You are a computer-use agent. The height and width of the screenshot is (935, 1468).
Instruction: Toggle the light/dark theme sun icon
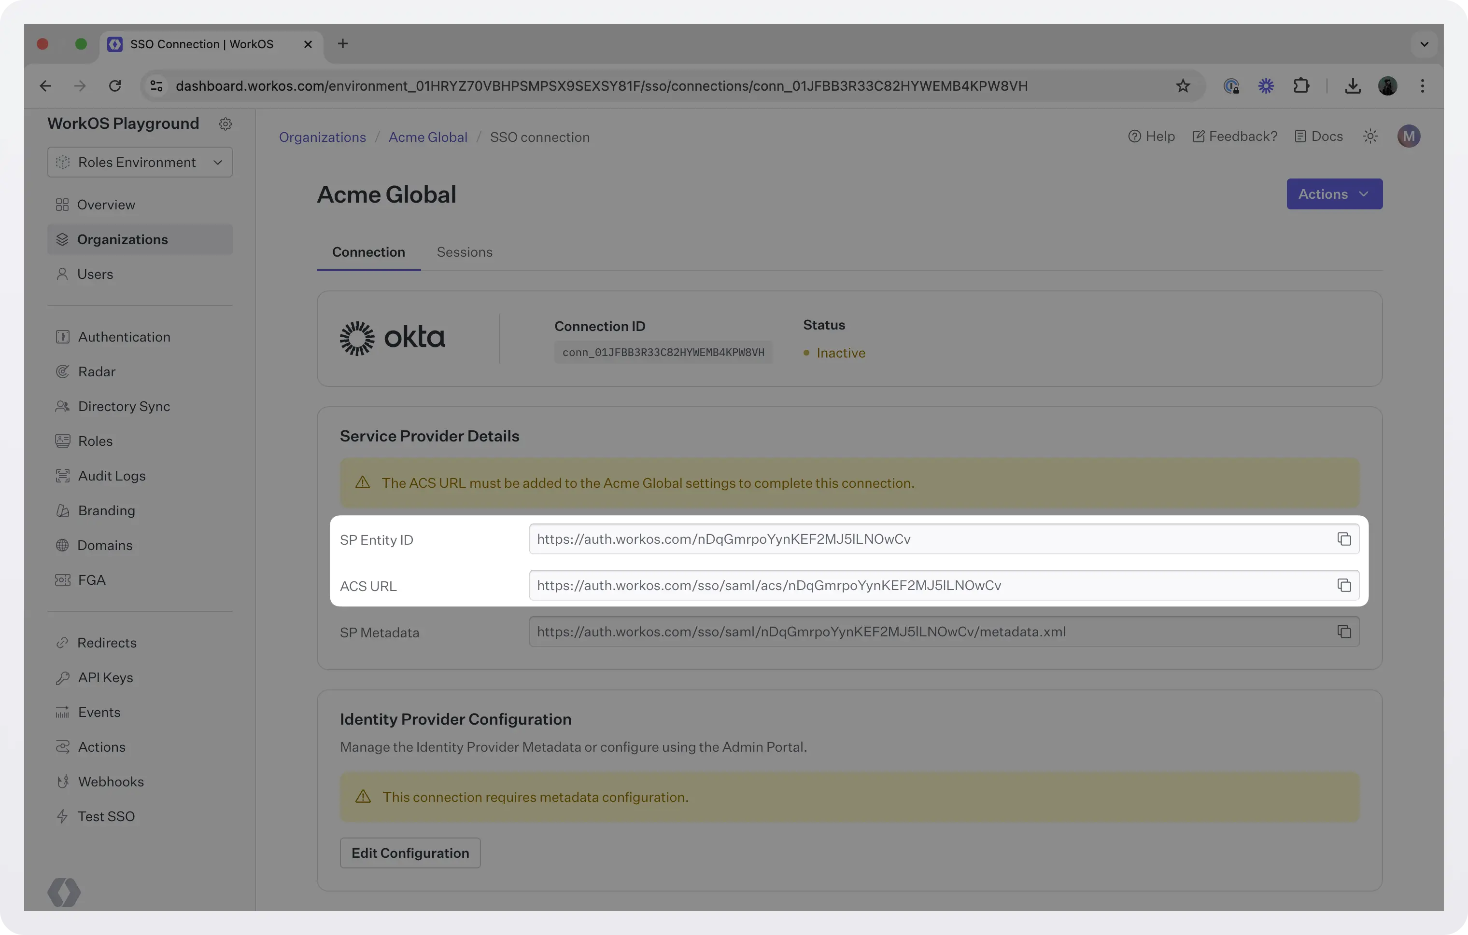(x=1370, y=137)
